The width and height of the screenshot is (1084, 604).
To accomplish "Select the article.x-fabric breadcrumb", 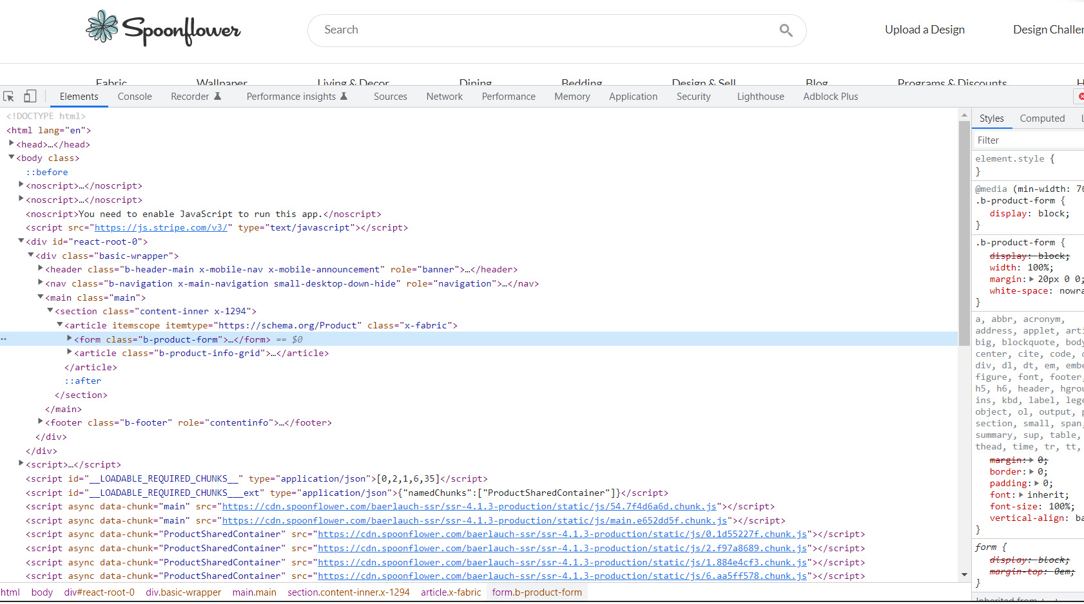I will pos(451,592).
